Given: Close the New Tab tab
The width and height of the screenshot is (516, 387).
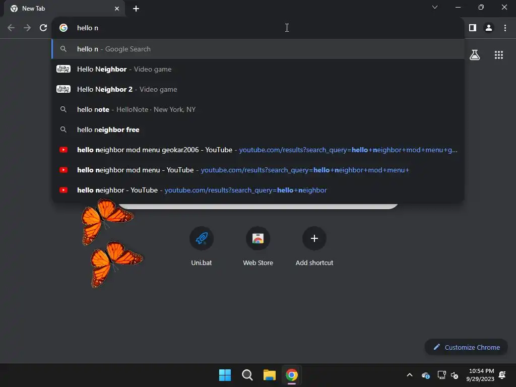Looking at the screenshot, I should click(117, 9).
